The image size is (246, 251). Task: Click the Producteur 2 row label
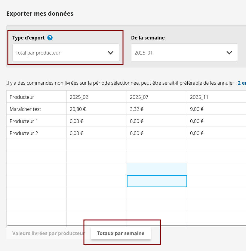(36, 133)
